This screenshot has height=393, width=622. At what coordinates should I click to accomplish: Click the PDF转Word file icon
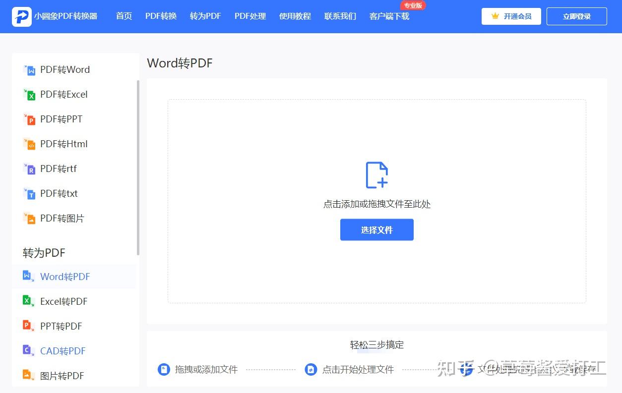(x=29, y=70)
